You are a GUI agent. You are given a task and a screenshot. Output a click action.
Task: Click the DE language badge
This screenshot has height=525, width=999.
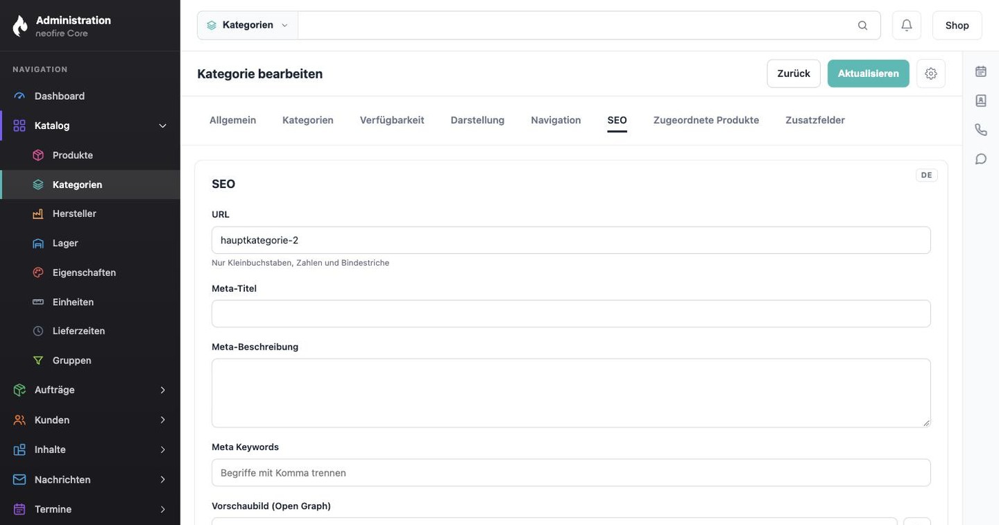(x=927, y=175)
